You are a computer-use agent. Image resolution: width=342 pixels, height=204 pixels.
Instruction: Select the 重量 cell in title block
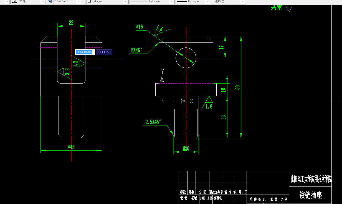coord(274,200)
